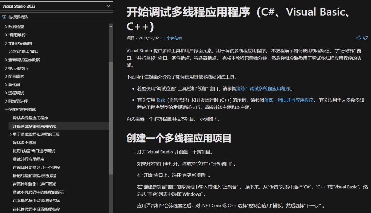Open 在本机代码中设置线程名称 topic
The width and height of the screenshot is (371, 213).
[36, 201]
